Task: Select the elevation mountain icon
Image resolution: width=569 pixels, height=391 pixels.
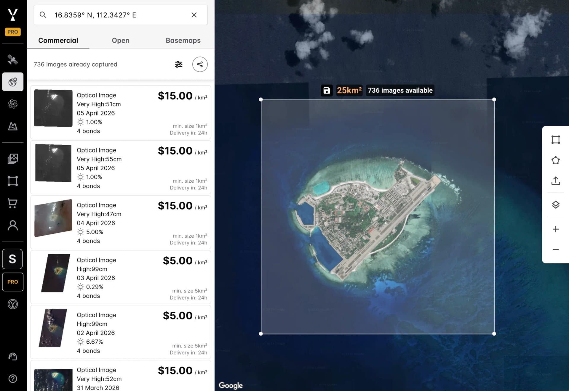Action: pos(13,126)
